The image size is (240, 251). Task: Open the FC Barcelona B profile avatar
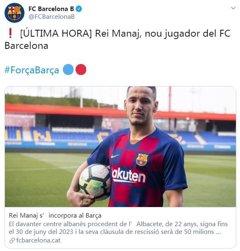click(x=14, y=13)
